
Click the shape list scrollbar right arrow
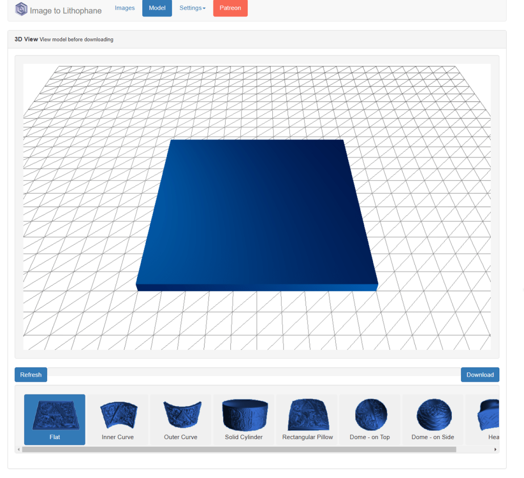[x=495, y=449]
